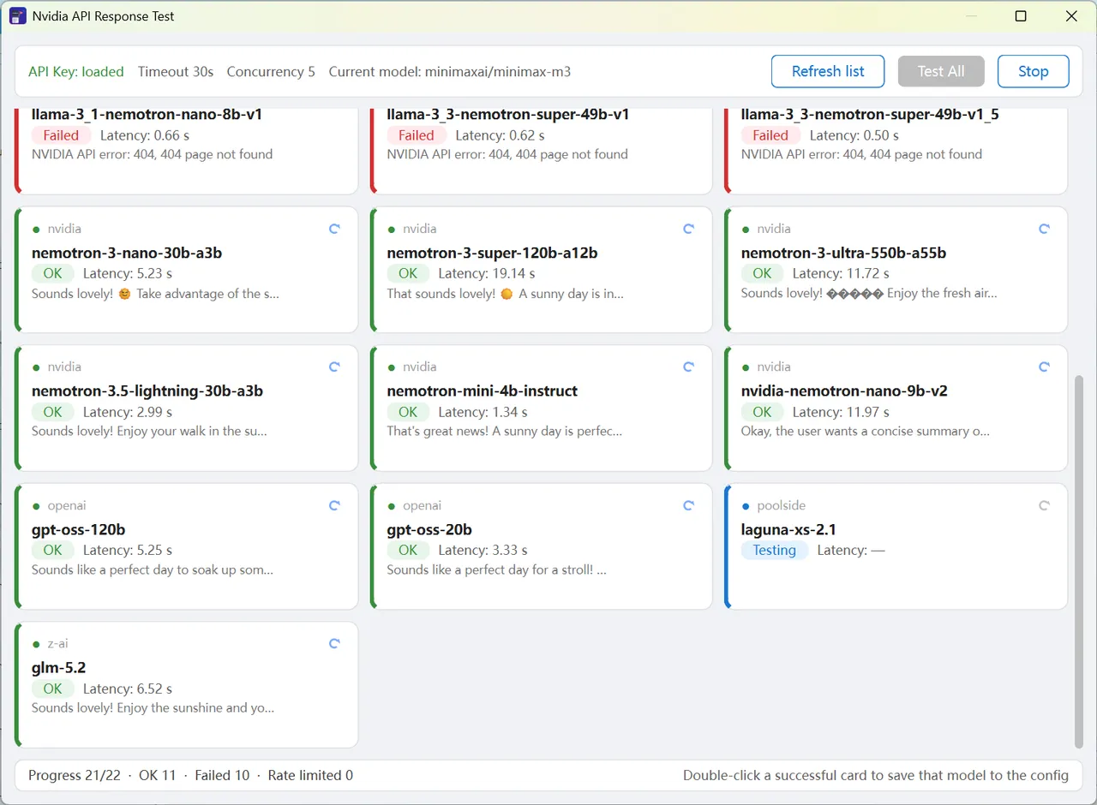The width and height of the screenshot is (1097, 805).
Task: Click the 'Okay, the user wants a concise summary' response
Action: coord(866,431)
